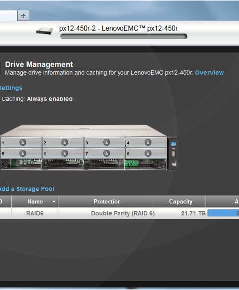Click the blue allocation bar for RAID6
Screen dimensions: 239x290
(223, 213)
